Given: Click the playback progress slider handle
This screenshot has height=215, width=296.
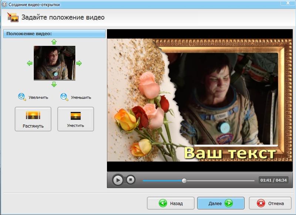Looking at the screenshot, I should click(x=184, y=181).
